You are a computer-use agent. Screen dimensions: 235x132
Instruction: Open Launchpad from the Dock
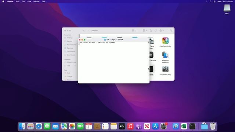[x=30, y=126]
